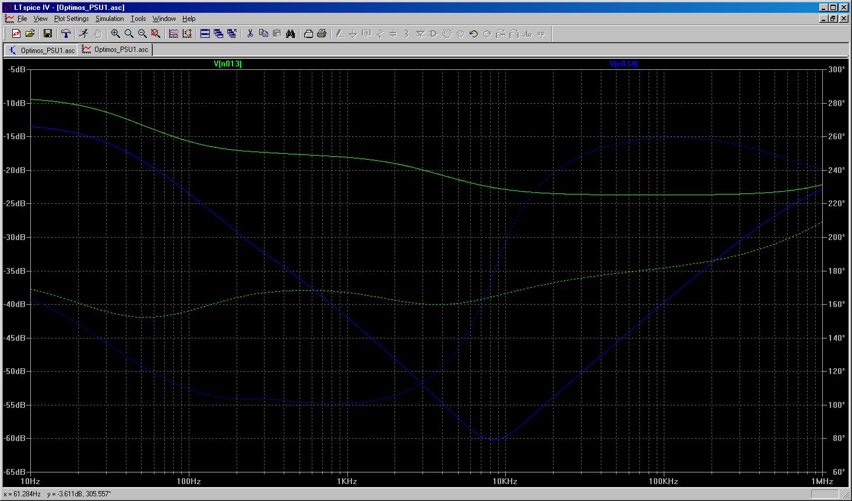Viewport: 852px width, 501px height.
Task: Open the Simulation menu
Action: click(110, 19)
